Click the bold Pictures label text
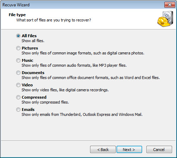177x158 pixels. point(30,48)
